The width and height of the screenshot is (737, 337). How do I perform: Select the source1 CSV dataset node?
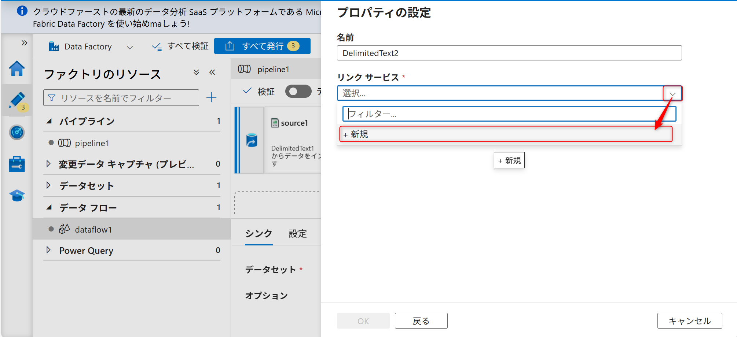(x=290, y=123)
